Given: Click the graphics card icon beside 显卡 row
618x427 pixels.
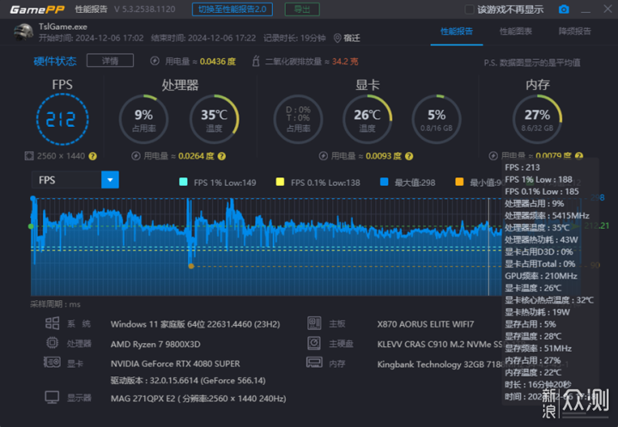Looking at the screenshot, I should click(52, 362).
